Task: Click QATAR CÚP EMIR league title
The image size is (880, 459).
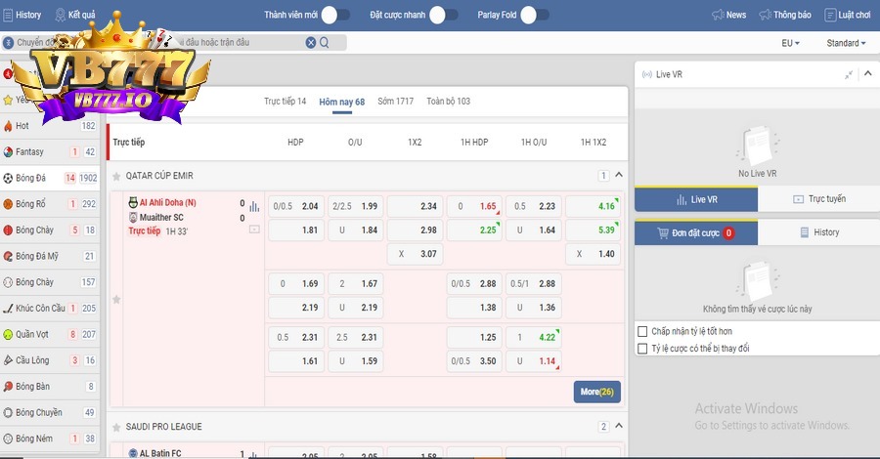Action: click(x=159, y=176)
